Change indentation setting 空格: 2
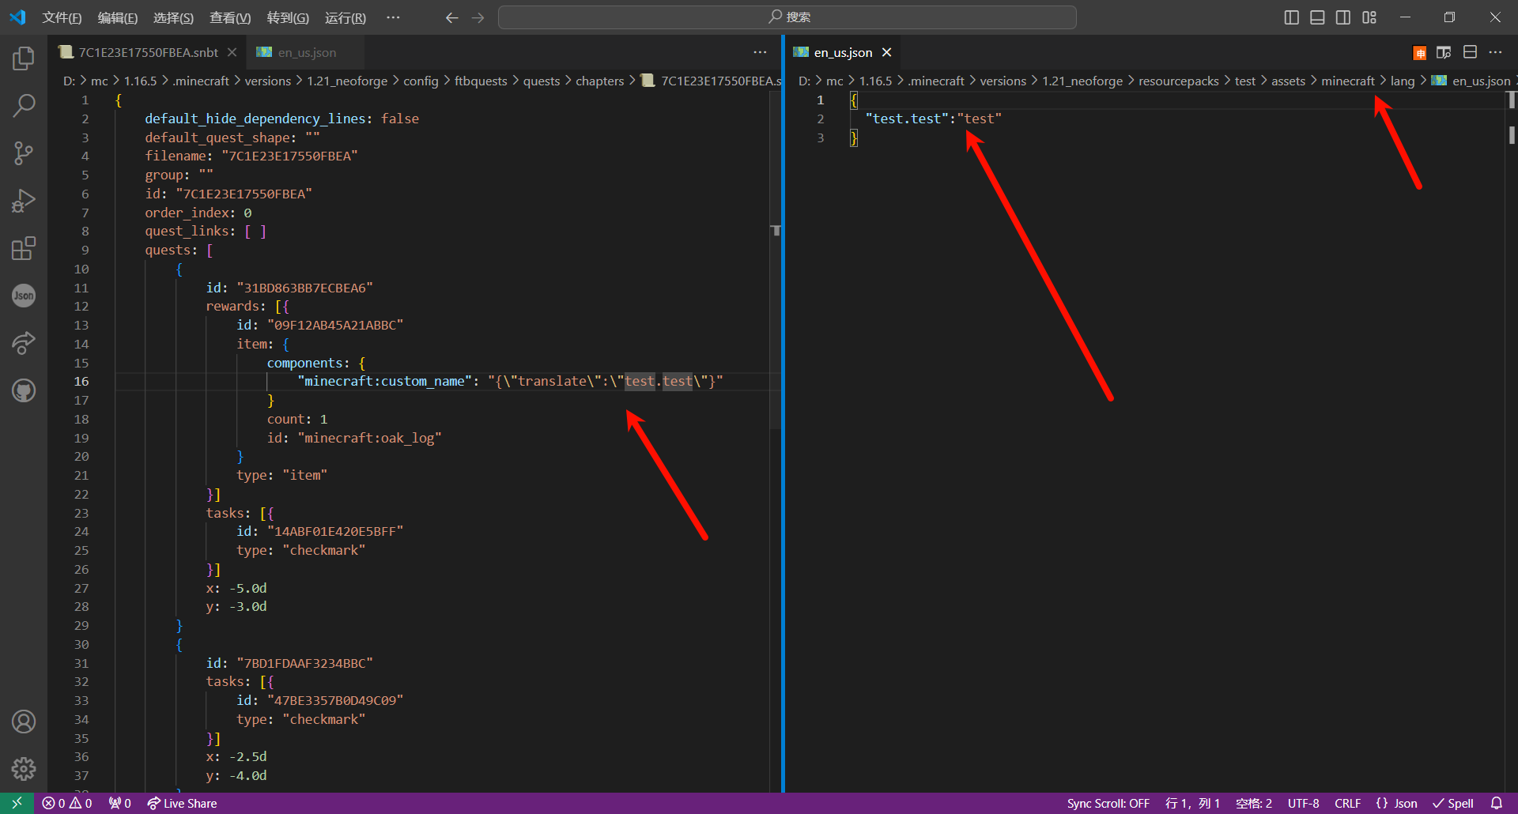The height and width of the screenshot is (814, 1518). (x=1254, y=803)
